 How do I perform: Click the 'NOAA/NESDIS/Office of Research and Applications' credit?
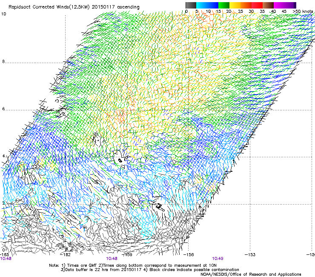click(251, 274)
